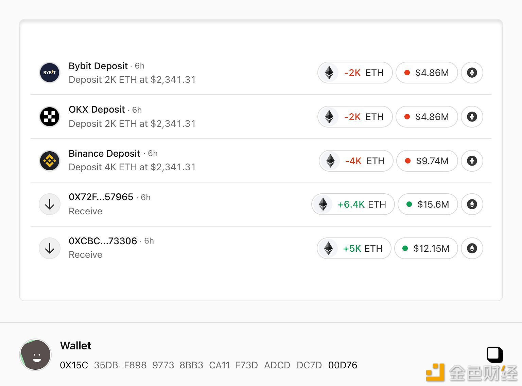
Task: Click the $12.15M value pill
Action: click(426, 248)
